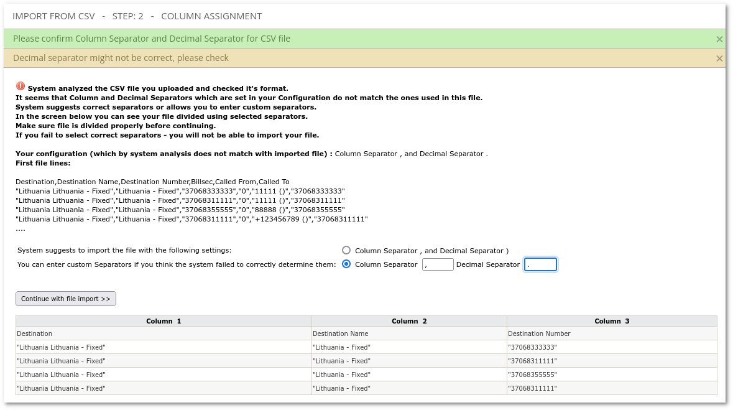Select the system suggested separators radio
The image size is (733, 410).
[346, 250]
